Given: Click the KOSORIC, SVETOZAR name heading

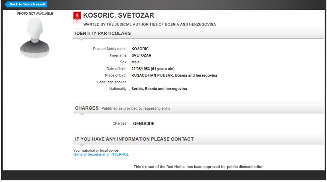Looking at the screenshot, I should pyautogui.click(x=118, y=15).
